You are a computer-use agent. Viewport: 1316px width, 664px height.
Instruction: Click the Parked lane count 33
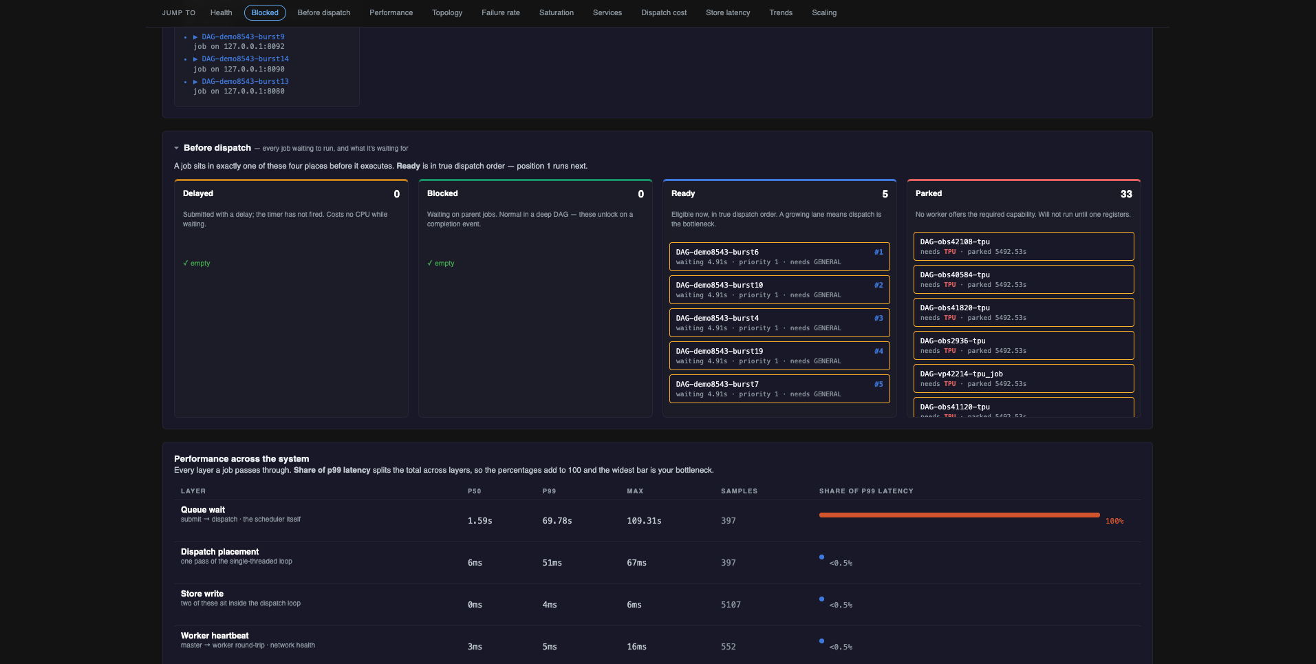pyautogui.click(x=1126, y=194)
